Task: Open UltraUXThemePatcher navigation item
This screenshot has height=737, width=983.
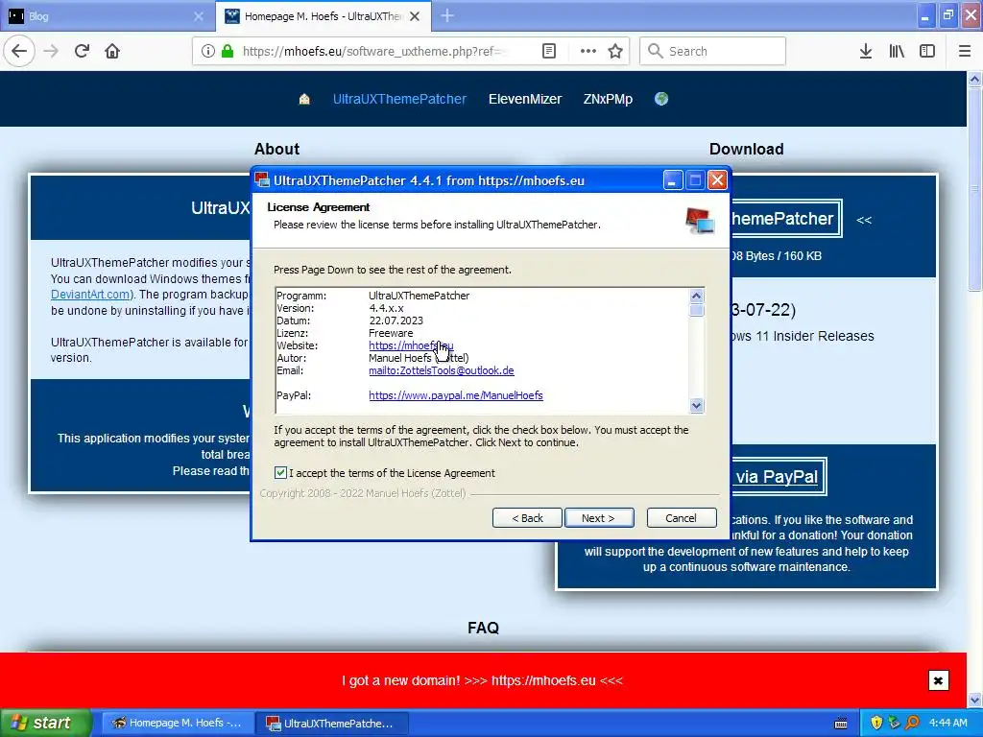Action: click(399, 99)
